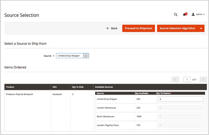
Task: Click Qty Available value 1000
Action: [139, 117]
